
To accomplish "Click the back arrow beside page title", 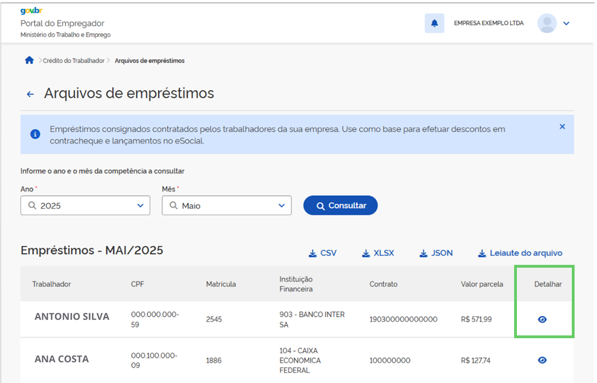I will 30,94.
